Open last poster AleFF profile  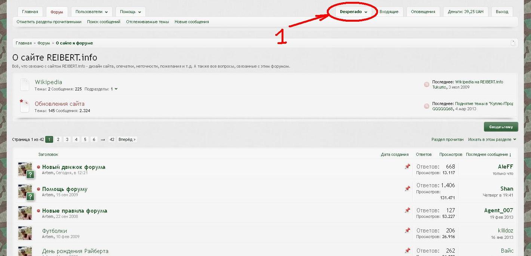tap(506, 167)
